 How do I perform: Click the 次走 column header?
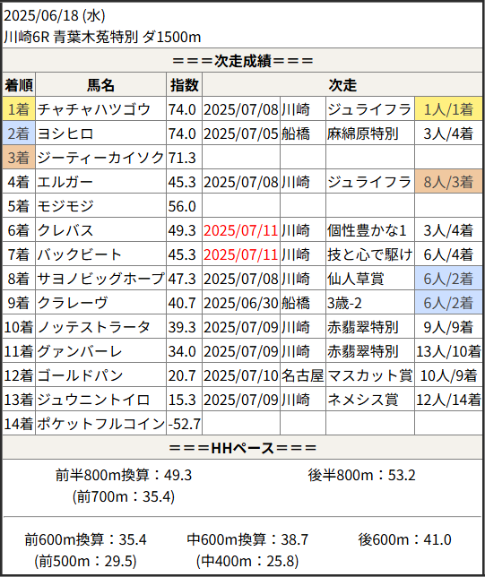342,84
